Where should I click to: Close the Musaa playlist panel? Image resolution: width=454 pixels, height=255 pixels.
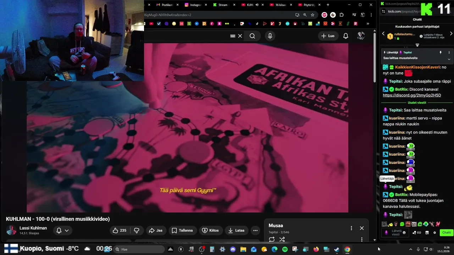click(x=361, y=228)
